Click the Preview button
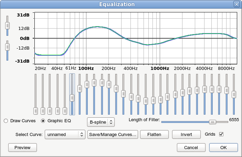The height and width of the screenshot is (157, 242). (22, 148)
